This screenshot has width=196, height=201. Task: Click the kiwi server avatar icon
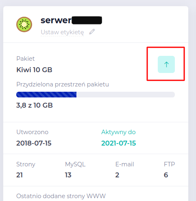pos(24,24)
